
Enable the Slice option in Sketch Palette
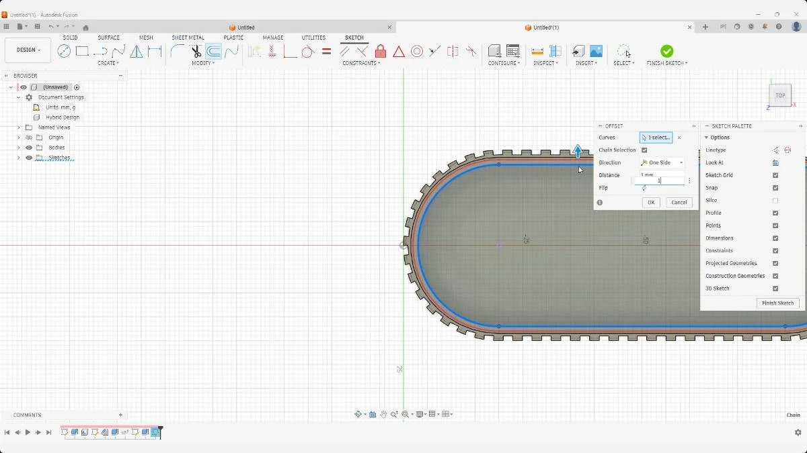click(775, 200)
